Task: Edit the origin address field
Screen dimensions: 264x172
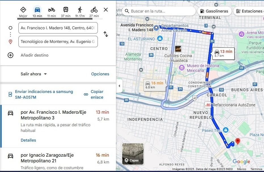Action: click(x=58, y=28)
